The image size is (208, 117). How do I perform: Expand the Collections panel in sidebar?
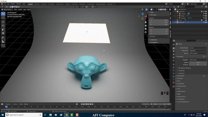tap(154, 40)
